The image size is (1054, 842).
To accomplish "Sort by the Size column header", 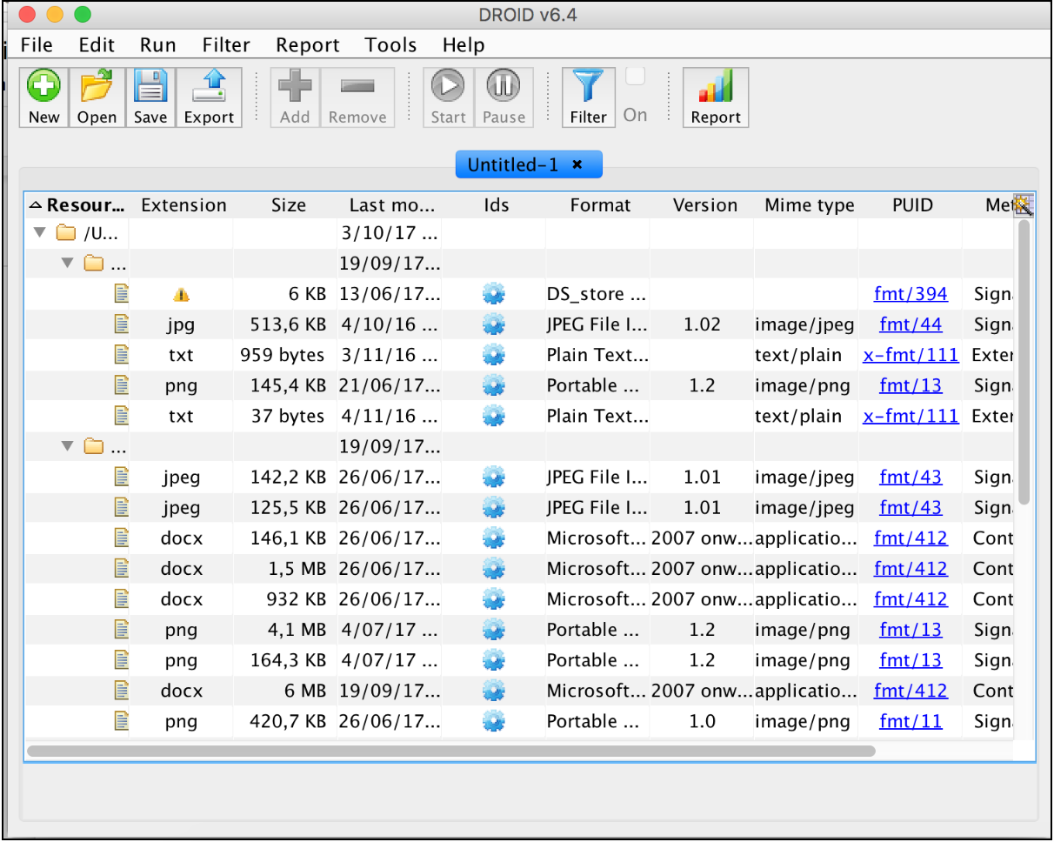I will click(288, 205).
